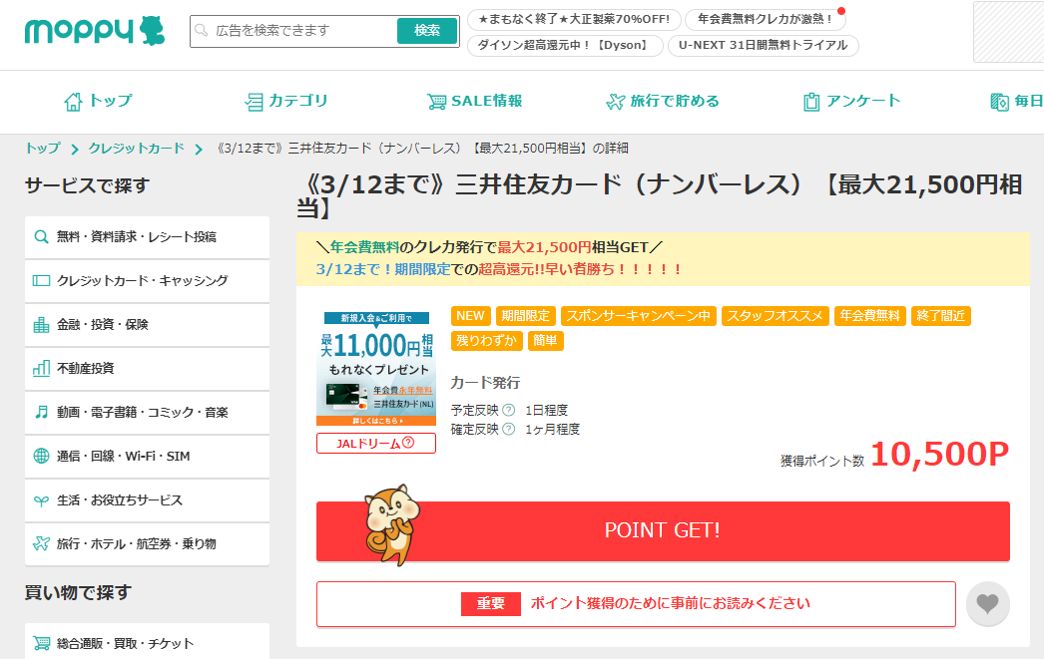Click the home icon next to トップ
Image resolution: width=1044 pixels, height=659 pixels.
pos(73,102)
